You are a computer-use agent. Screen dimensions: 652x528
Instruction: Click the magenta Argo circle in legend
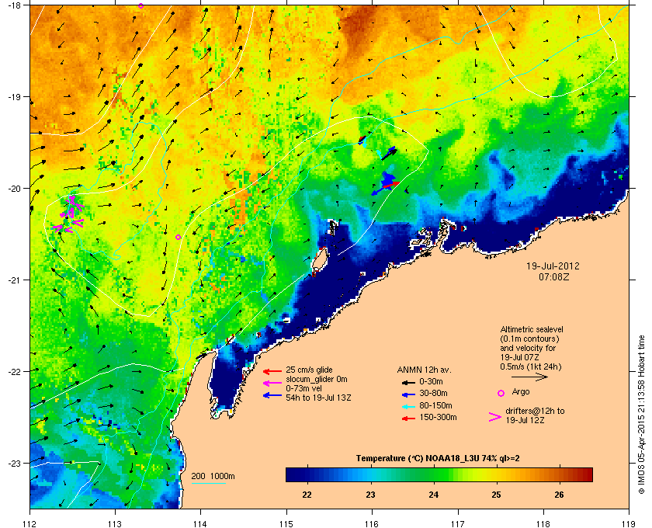click(x=501, y=393)
